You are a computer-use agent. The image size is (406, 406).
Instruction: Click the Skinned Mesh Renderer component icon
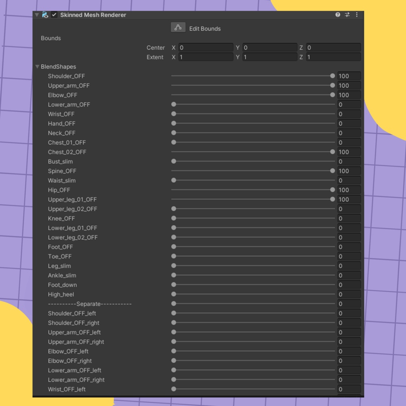coord(45,15)
